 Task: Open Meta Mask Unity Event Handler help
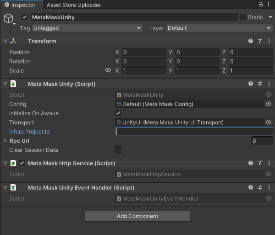click(251, 187)
